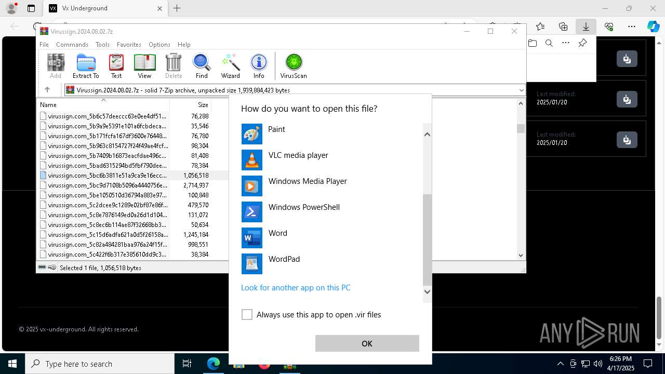Viewport: 665px width, 374px height.
Task: Choose Windows PowerShell app option
Action: pyautogui.click(x=332, y=212)
